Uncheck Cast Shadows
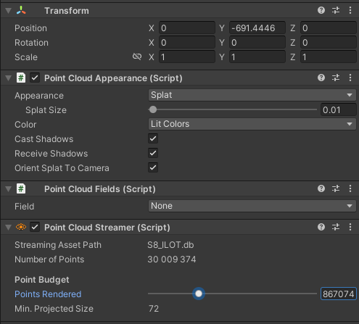Viewport: 359px width, 324px height. point(153,138)
